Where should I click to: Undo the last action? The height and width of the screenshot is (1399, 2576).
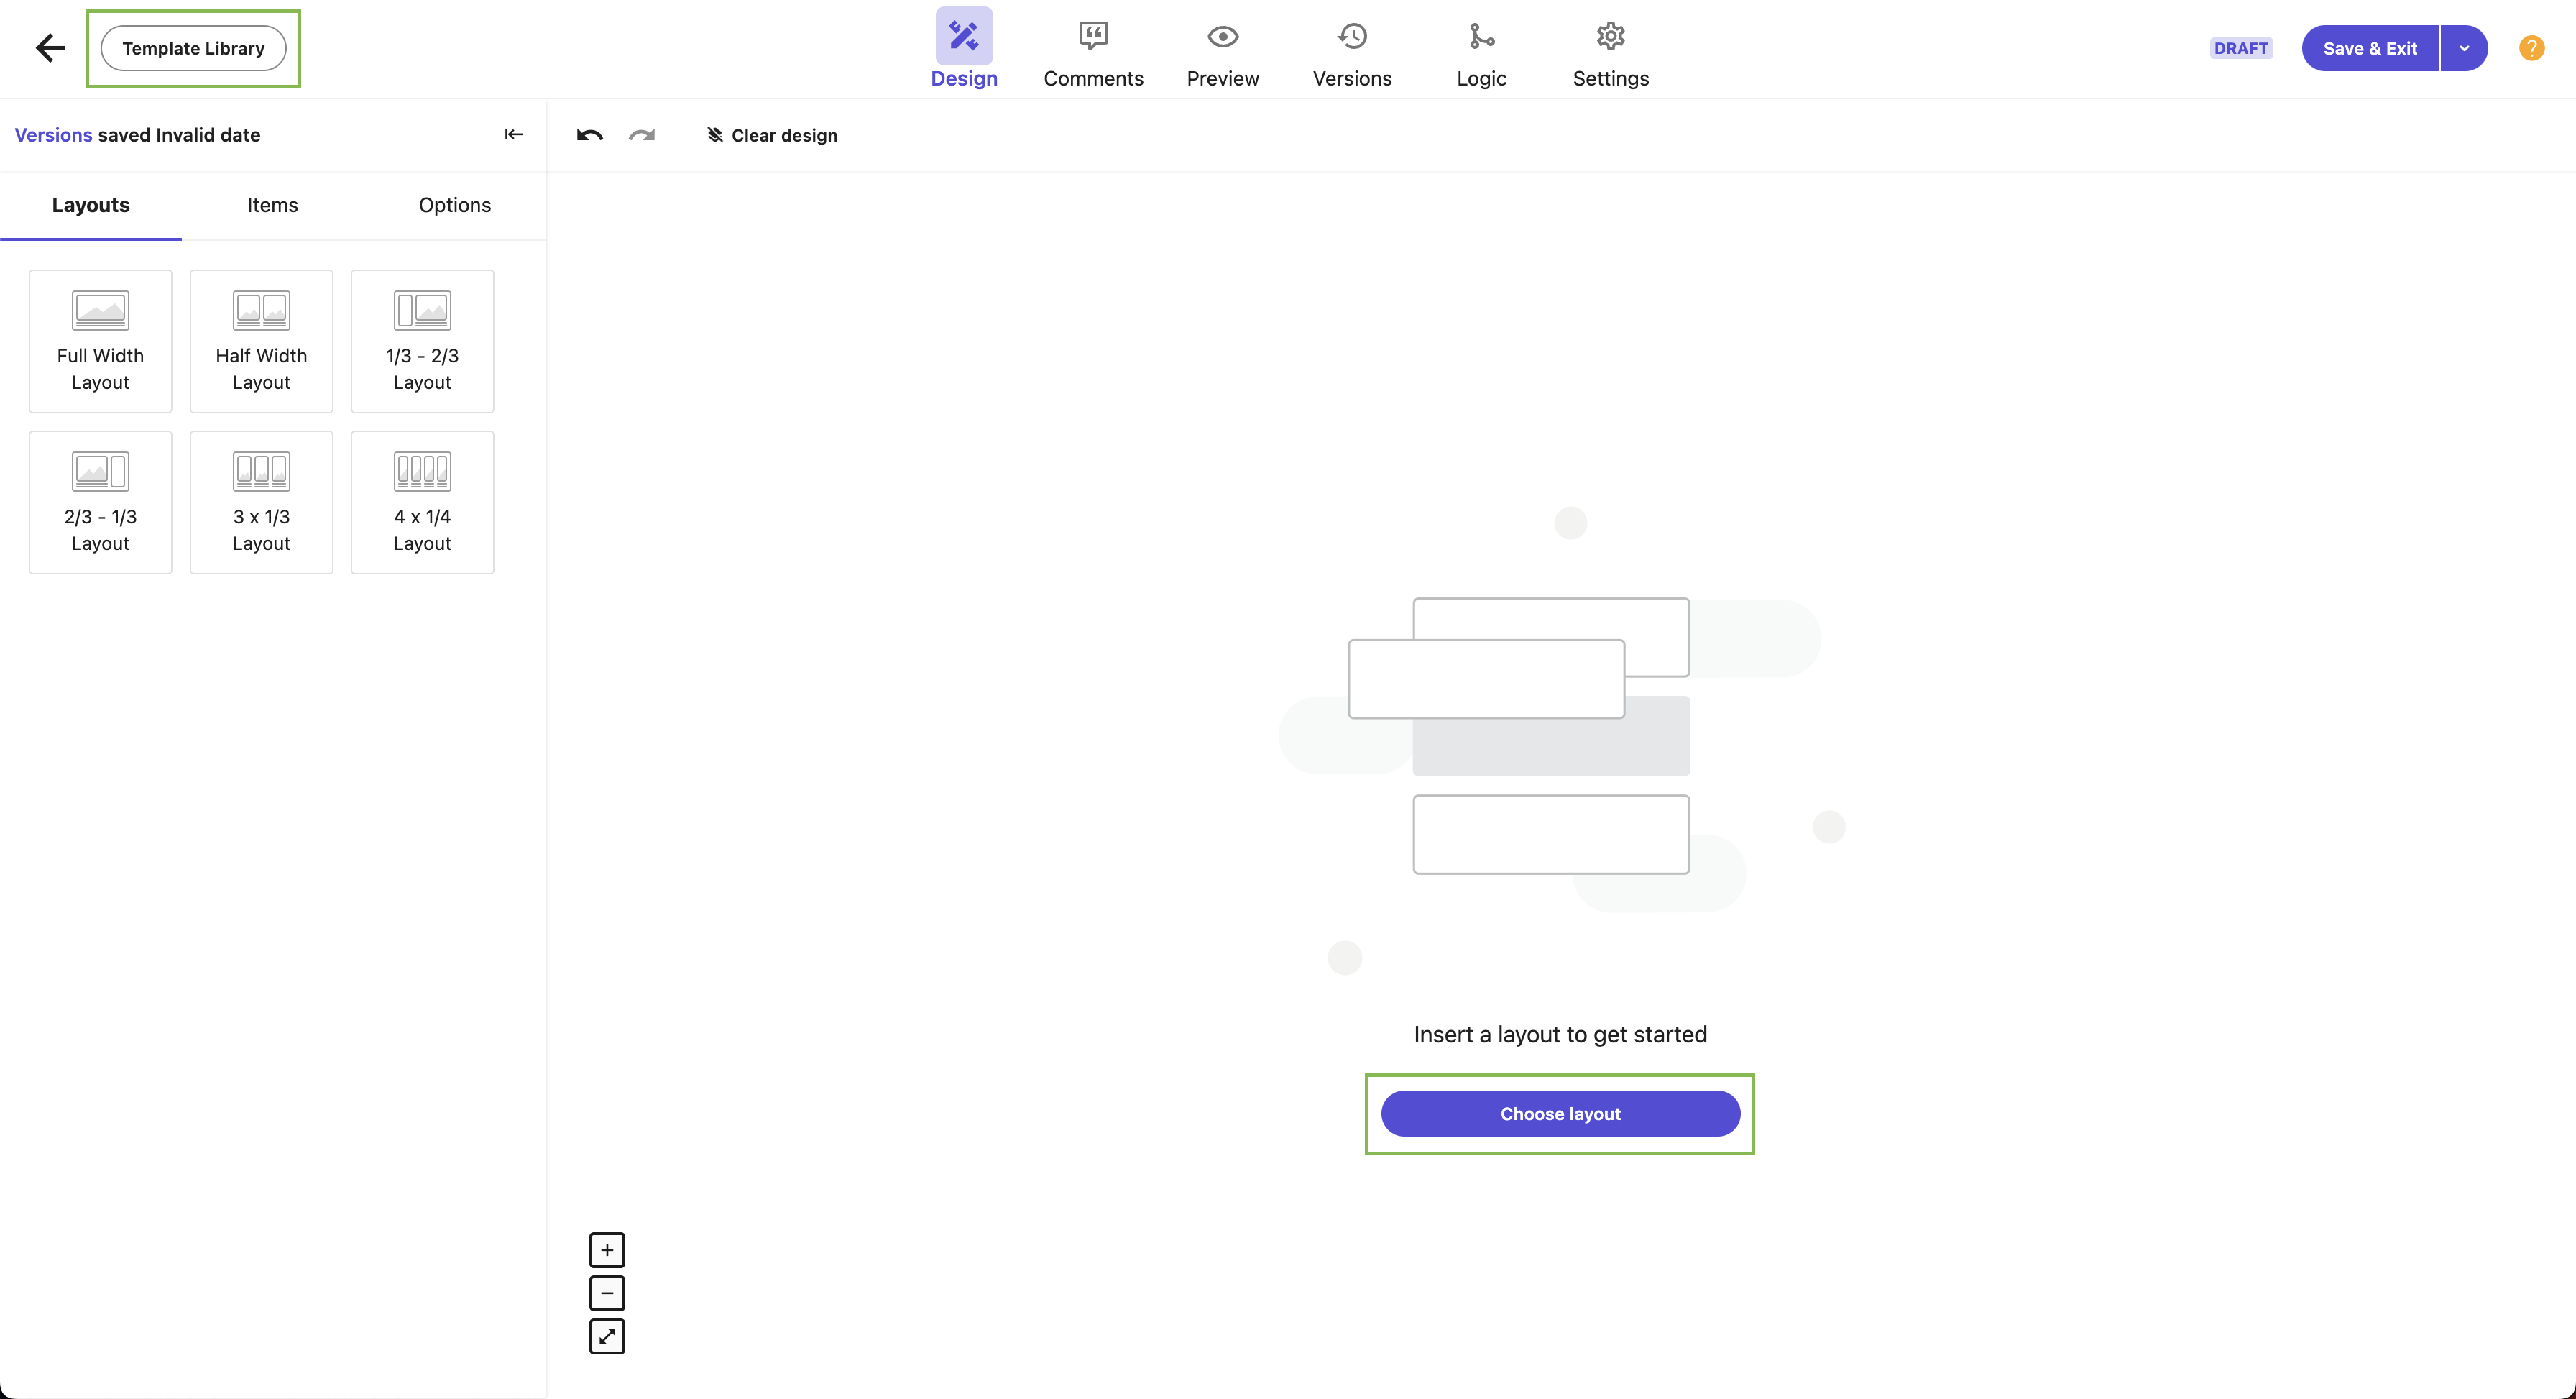click(x=590, y=135)
